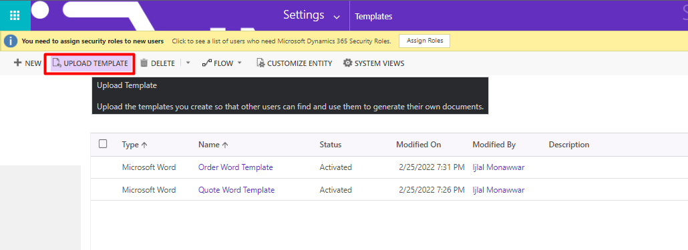Click the Customize Entity icon

[261, 63]
